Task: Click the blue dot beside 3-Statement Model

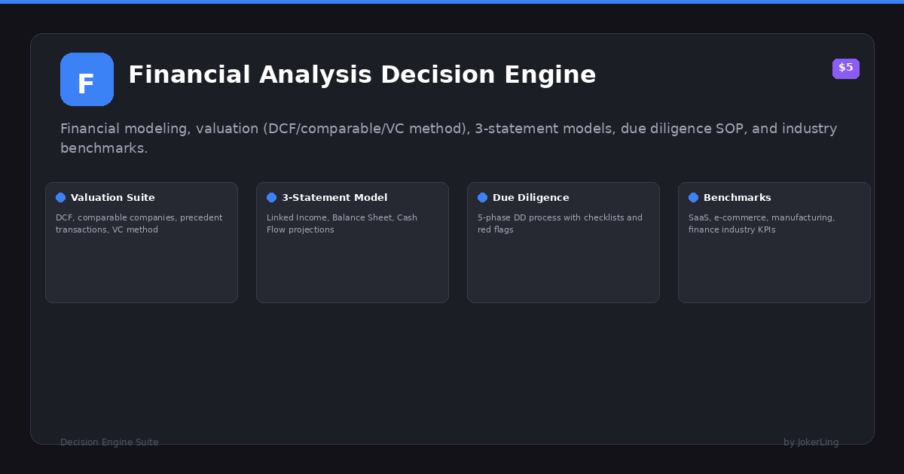Action: [272, 197]
